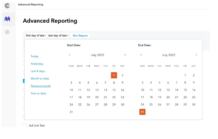Pick July 23 in Start Date calendar
This screenshot has width=218, height=139.
pos(122,97)
